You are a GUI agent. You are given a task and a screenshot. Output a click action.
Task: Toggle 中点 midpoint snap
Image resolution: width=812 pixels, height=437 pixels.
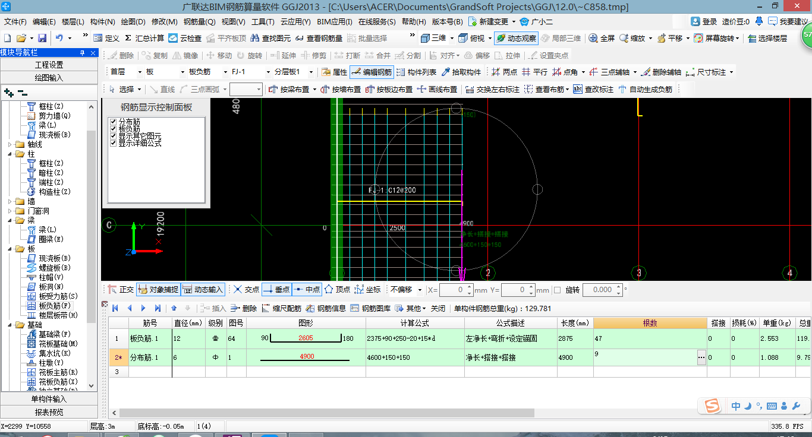[x=307, y=290]
